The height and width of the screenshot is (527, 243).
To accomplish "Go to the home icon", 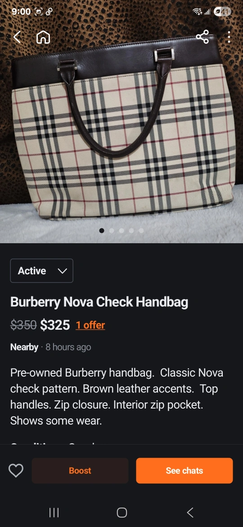I will click(x=43, y=37).
